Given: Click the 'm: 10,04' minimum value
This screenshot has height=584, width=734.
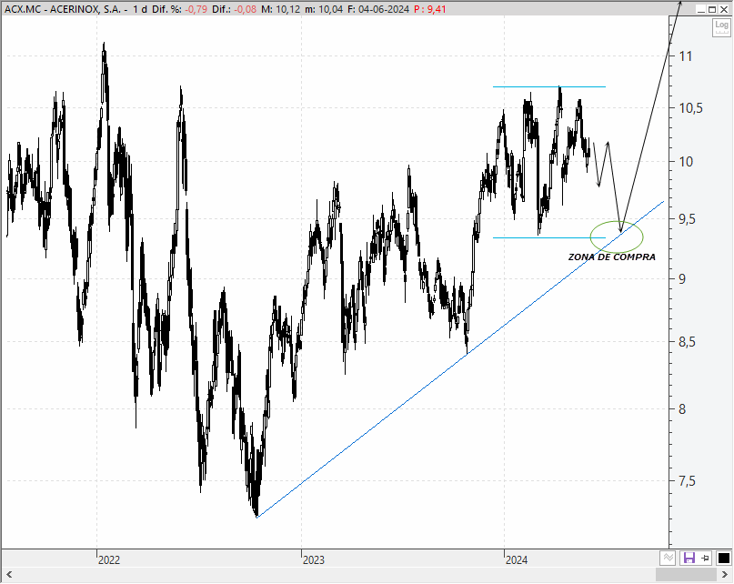Looking at the screenshot, I should tap(324, 9).
